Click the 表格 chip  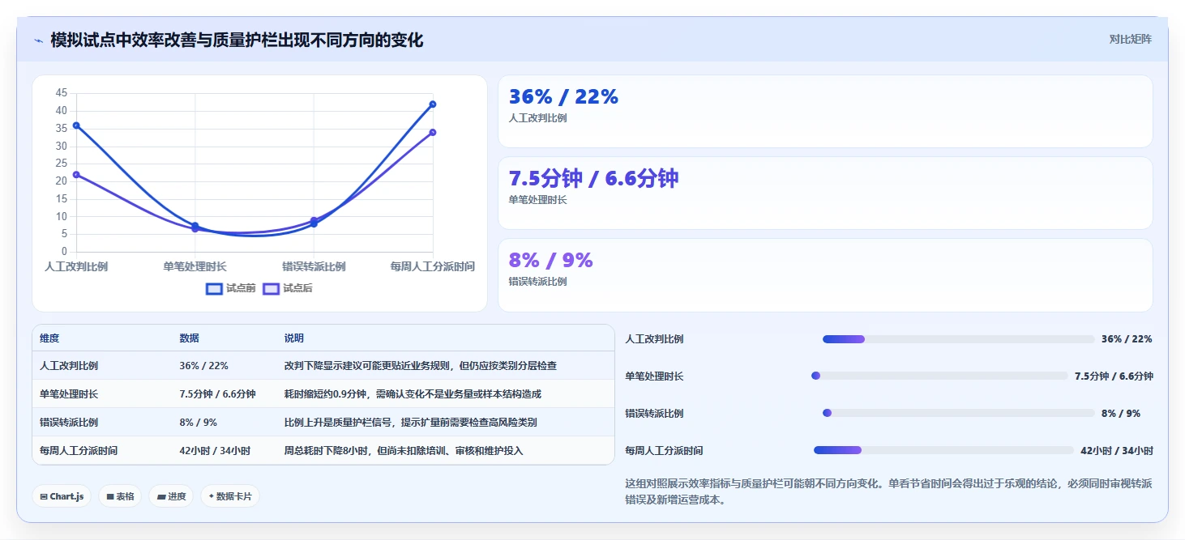[120, 496]
